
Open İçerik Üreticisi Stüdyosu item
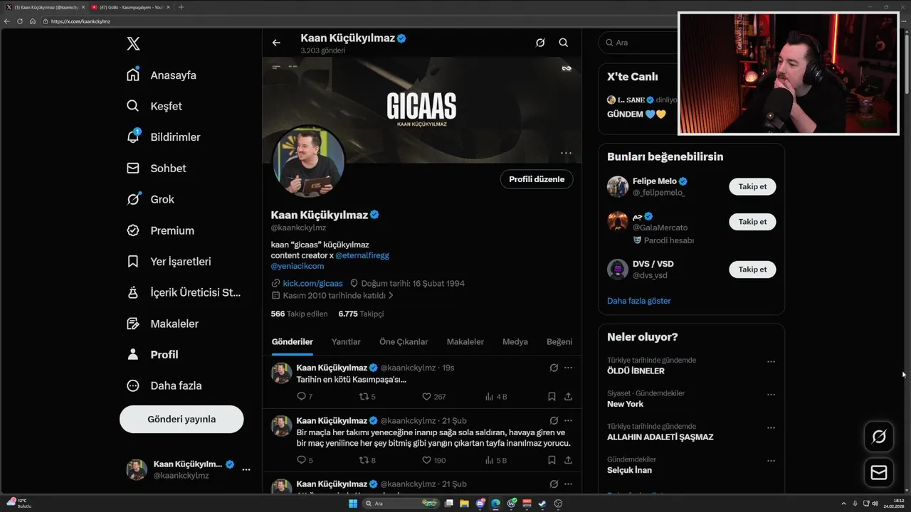click(x=184, y=292)
